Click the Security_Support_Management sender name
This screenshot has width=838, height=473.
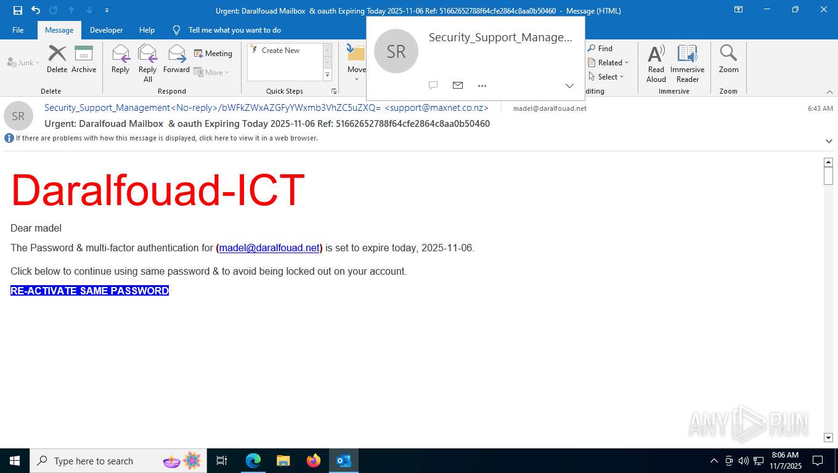(266, 108)
